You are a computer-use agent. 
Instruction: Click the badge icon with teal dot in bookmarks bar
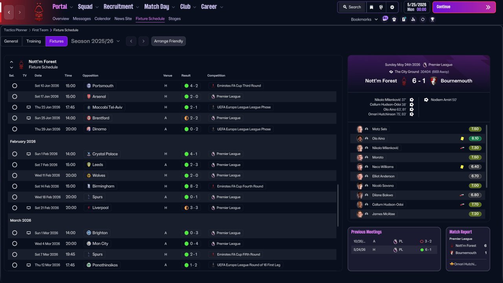[x=404, y=19]
